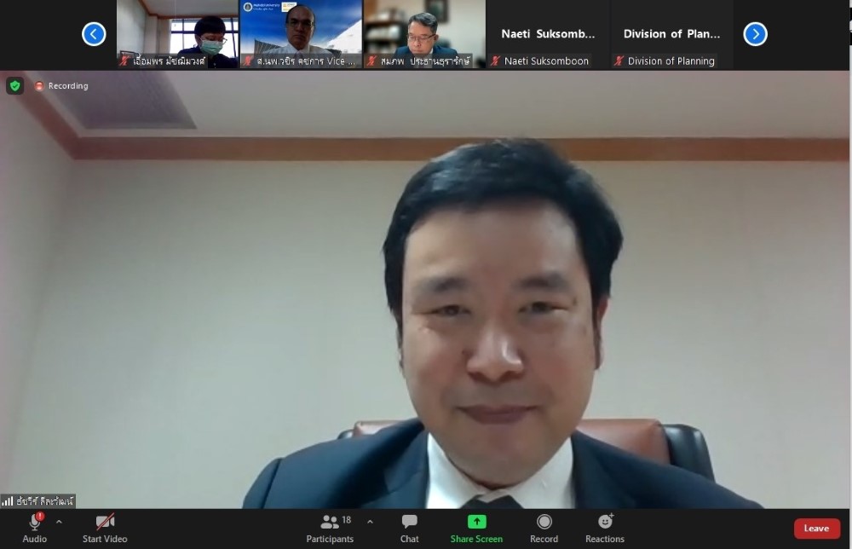Click the speaker name label with signal bars

(x=38, y=501)
